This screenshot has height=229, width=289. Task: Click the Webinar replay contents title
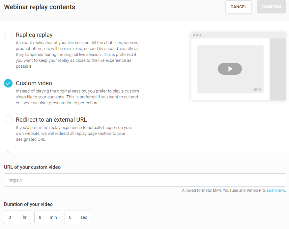(x=40, y=7)
